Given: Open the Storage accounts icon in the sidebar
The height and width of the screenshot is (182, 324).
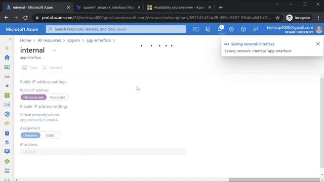Looking at the screenshot, I should (7, 171).
